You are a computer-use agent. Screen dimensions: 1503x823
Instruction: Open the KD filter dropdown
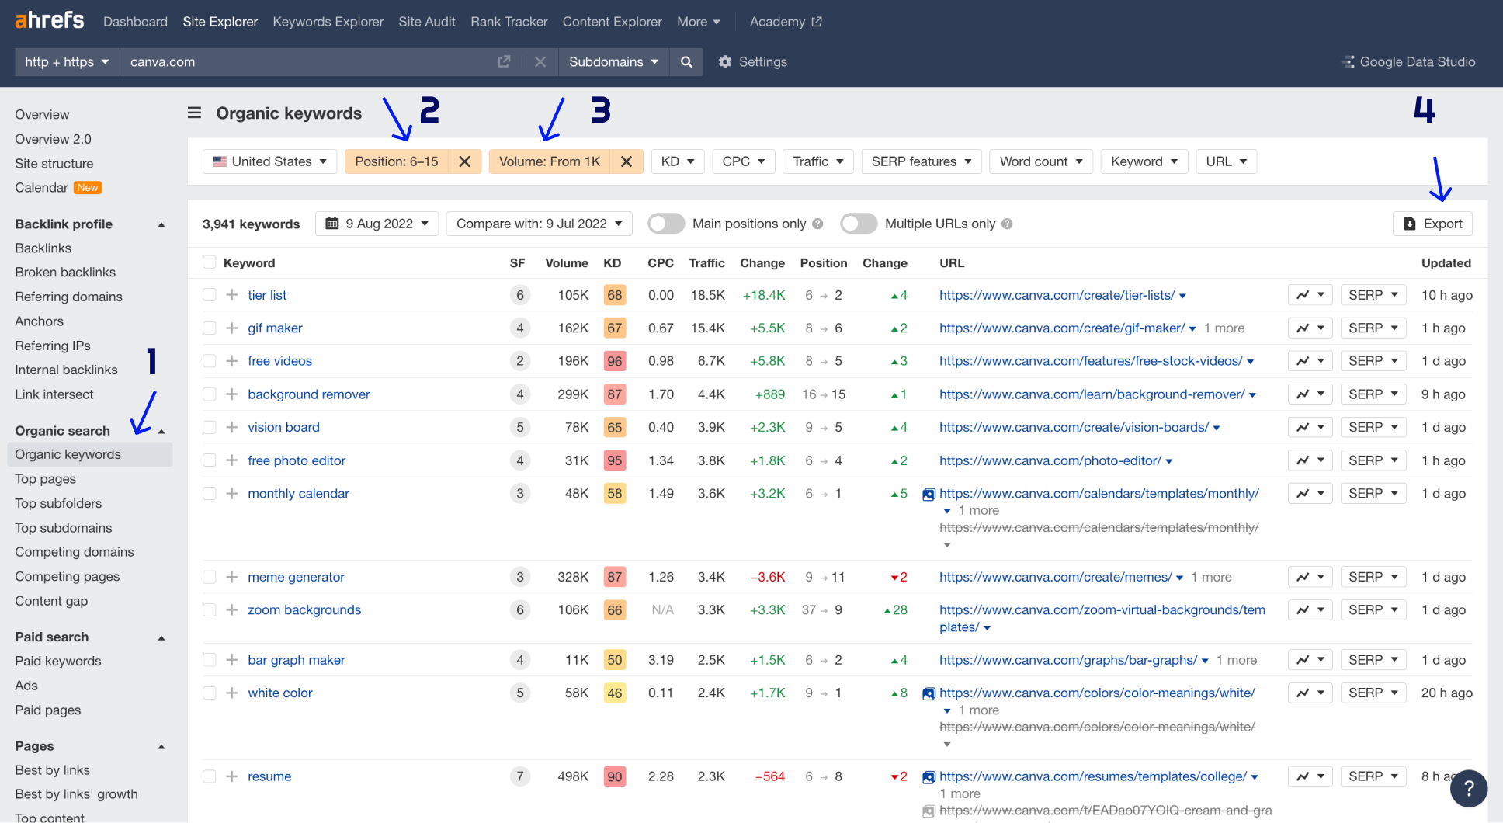[677, 161]
